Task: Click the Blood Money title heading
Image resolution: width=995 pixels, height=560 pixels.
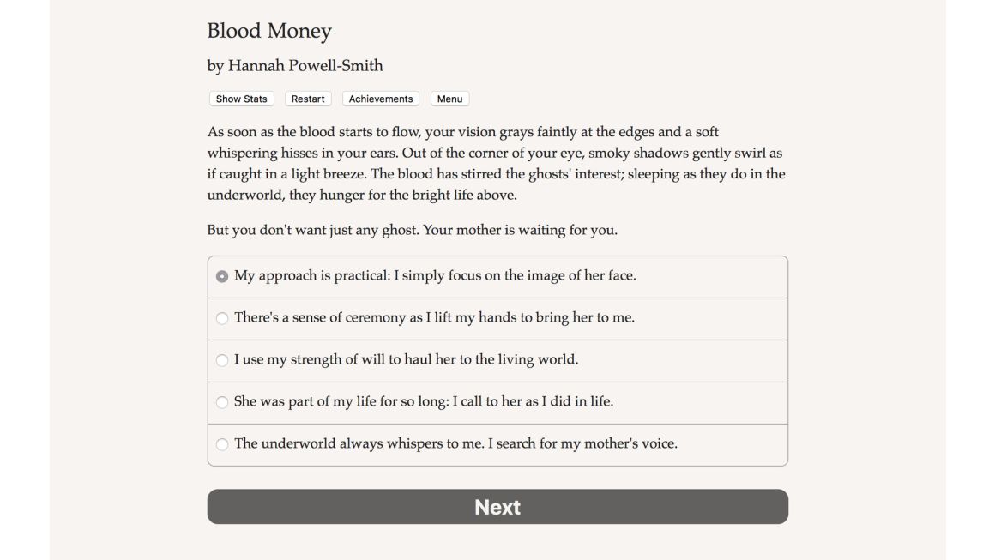Action: [x=269, y=30]
